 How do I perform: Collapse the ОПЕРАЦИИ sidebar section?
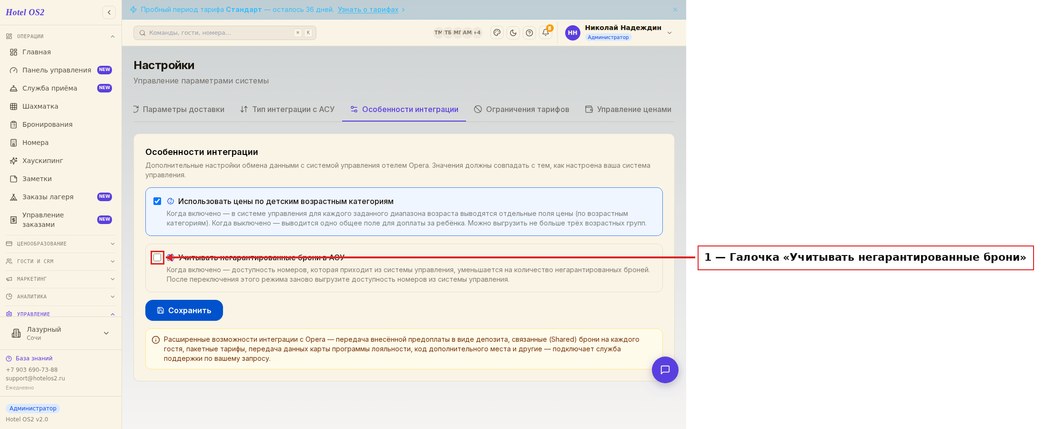(x=61, y=36)
